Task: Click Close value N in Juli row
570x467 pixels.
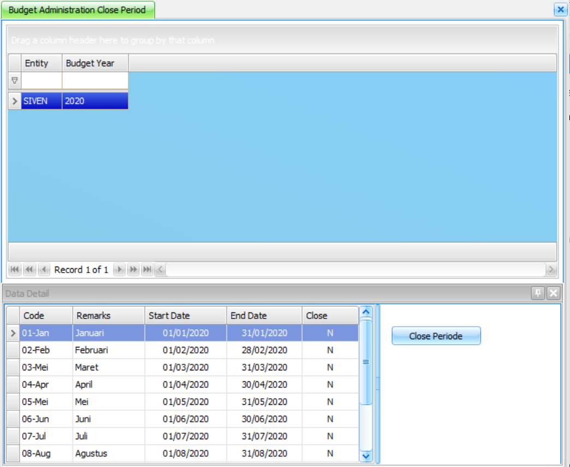Action: point(330,436)
